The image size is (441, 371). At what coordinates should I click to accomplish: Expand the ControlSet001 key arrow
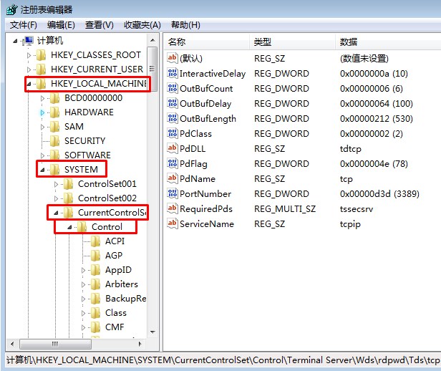(x=57, y=184)
